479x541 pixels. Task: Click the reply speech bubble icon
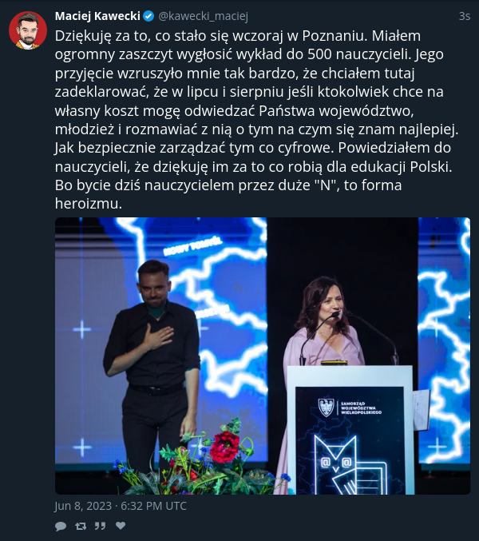[x=61, y=526]
